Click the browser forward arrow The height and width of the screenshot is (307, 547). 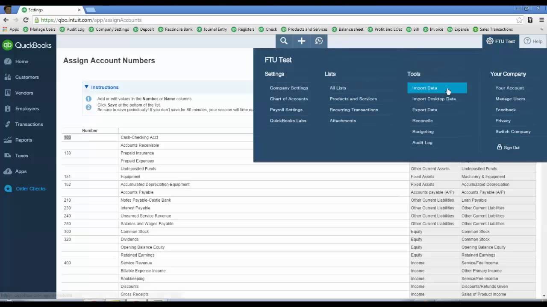(x=16, y=20)
